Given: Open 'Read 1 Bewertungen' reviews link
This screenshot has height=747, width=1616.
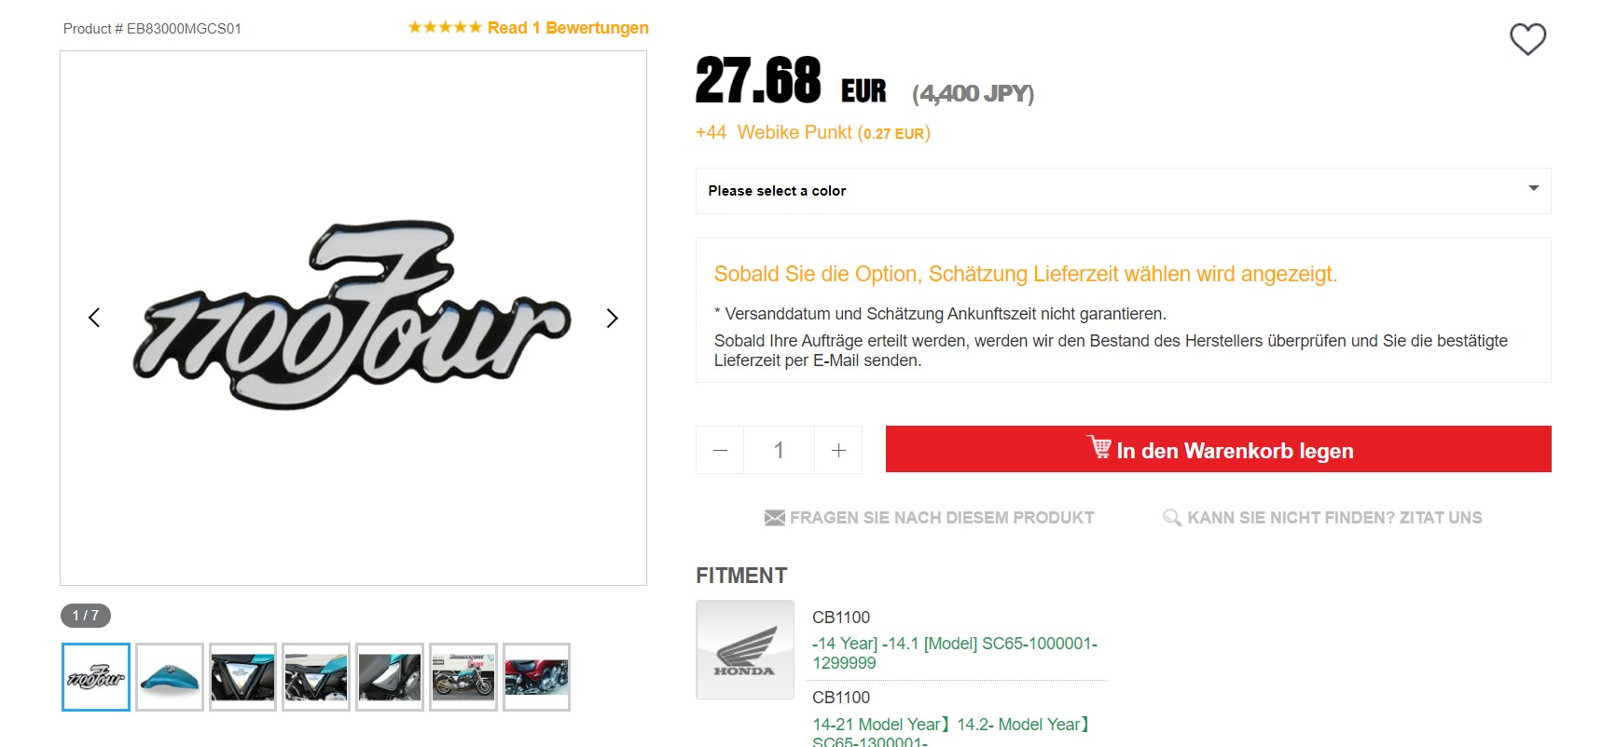Looking at the screenshot, I should [568, 28].
